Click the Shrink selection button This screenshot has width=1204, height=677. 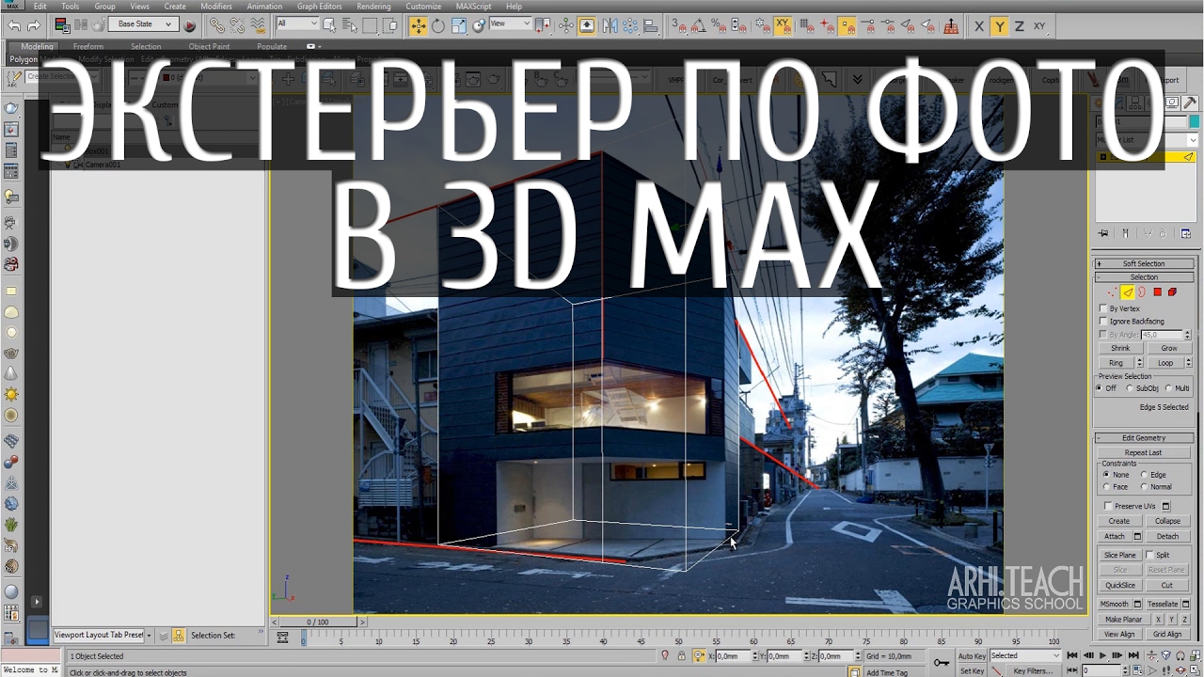pos(1120,348)
